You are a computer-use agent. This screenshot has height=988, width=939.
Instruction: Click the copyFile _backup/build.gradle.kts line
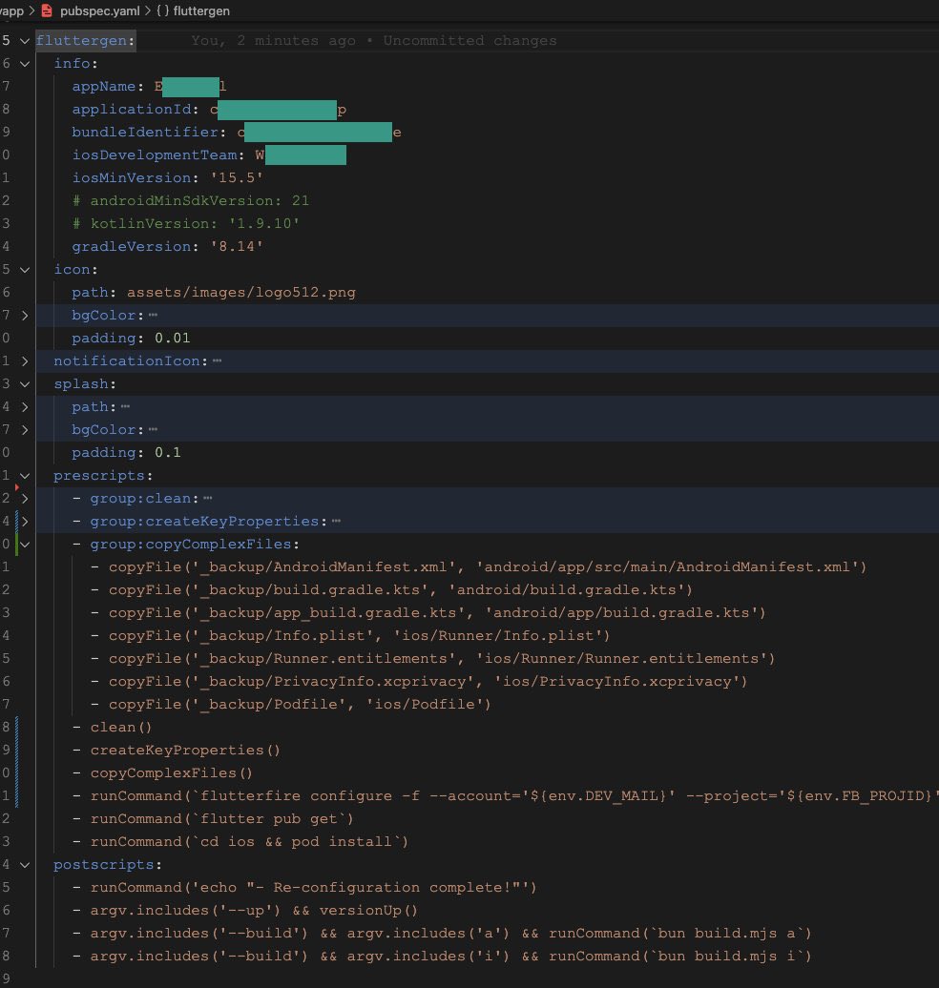pyautogui.click(x=391, y=589)
